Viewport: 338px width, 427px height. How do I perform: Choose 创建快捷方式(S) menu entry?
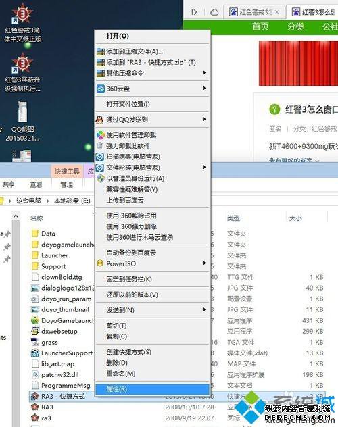(x=152, y=352)
